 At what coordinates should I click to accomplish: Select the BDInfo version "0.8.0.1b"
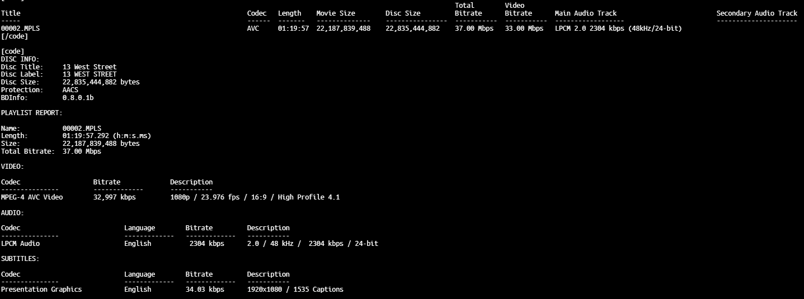78,98
